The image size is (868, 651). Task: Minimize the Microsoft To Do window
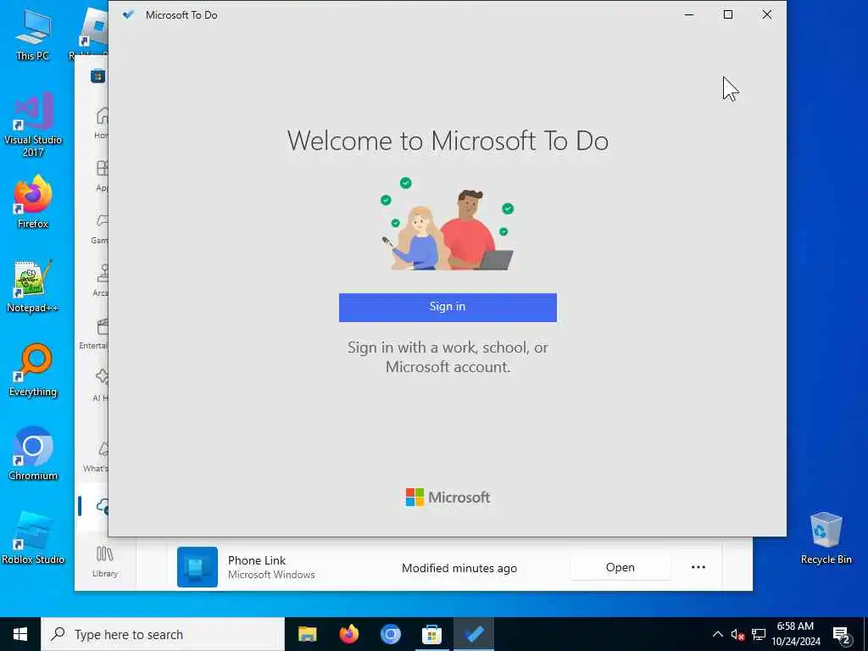(x=689, y=15)
